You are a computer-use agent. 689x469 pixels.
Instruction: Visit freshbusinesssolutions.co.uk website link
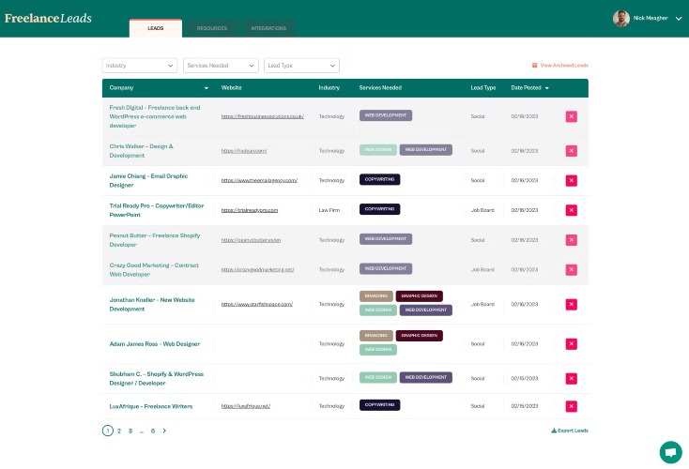[x=262, y=116]
